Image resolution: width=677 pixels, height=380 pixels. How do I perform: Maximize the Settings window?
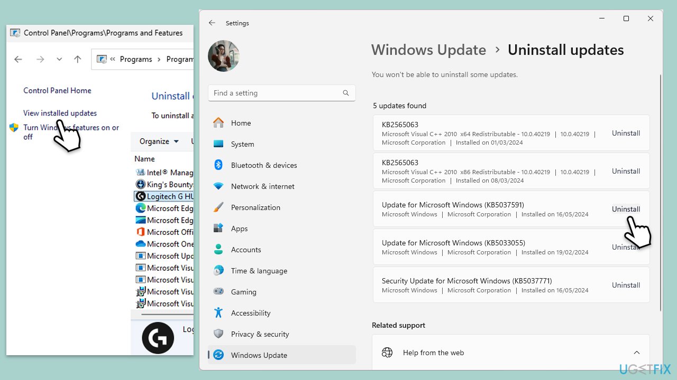click(x=626, y=18)
